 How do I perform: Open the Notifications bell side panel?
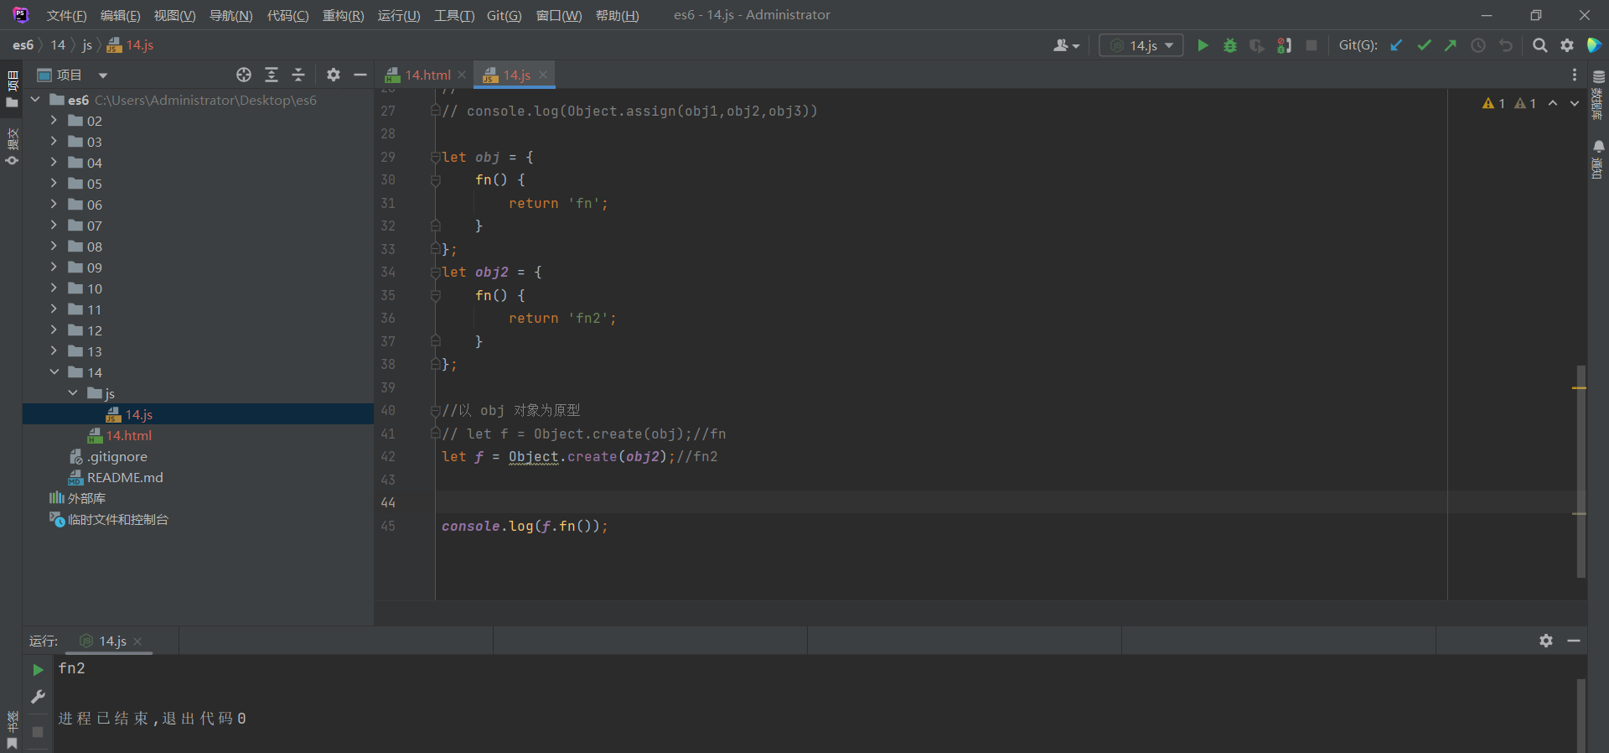[x=1598, y=159]
